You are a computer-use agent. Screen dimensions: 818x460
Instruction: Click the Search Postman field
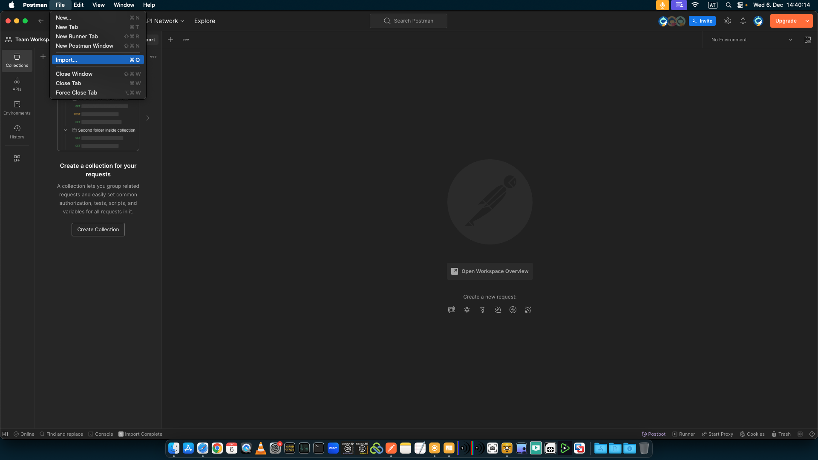[409, 21]
